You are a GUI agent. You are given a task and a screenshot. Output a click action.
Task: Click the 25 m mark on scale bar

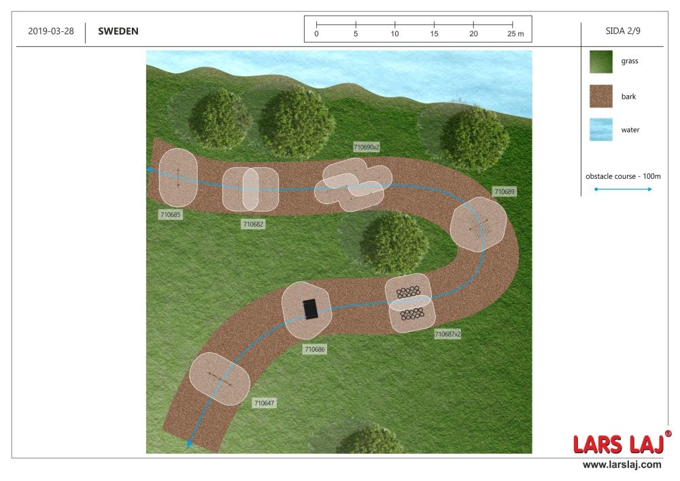(513, 33)
